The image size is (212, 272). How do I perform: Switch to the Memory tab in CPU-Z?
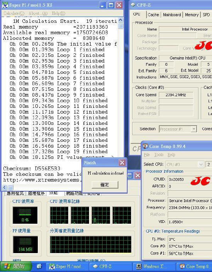click(x=192, y=15)
